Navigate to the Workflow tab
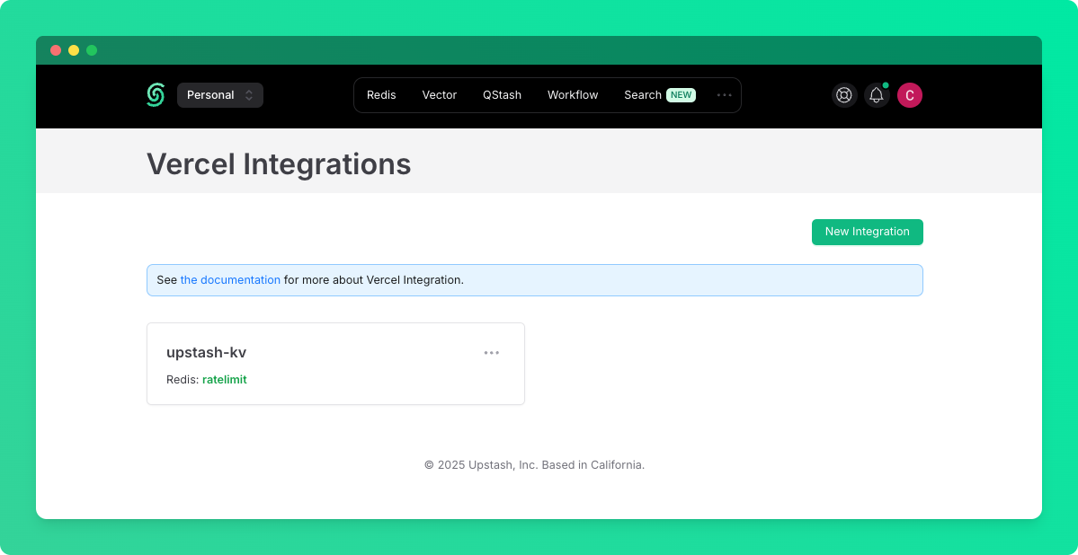The height and width of the screenshot is (555, 1078). (573, 95)
